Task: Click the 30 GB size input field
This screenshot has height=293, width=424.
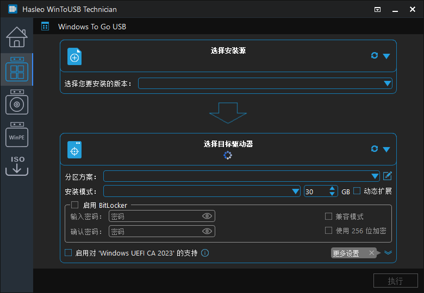Action: click(316, 192)
